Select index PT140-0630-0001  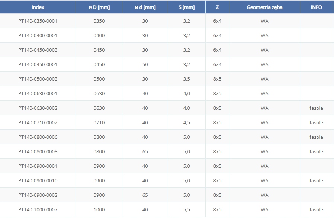click(x=38, y=94)
